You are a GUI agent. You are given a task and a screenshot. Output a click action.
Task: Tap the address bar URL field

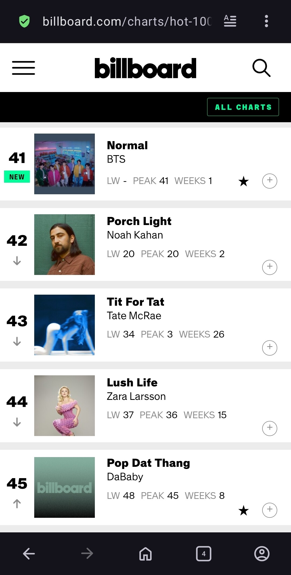coord(127,21)
